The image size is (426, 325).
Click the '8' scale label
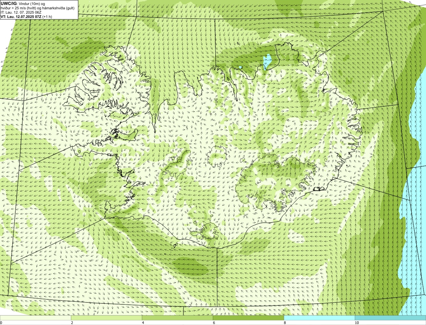[285, 323]
